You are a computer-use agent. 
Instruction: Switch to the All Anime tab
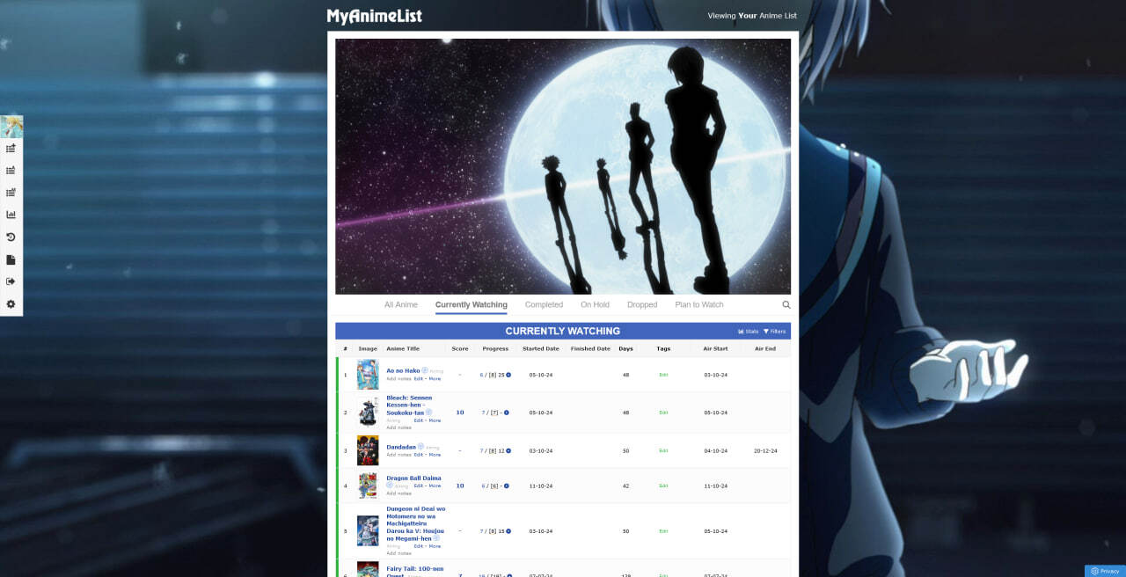click(x=401, y=305)
